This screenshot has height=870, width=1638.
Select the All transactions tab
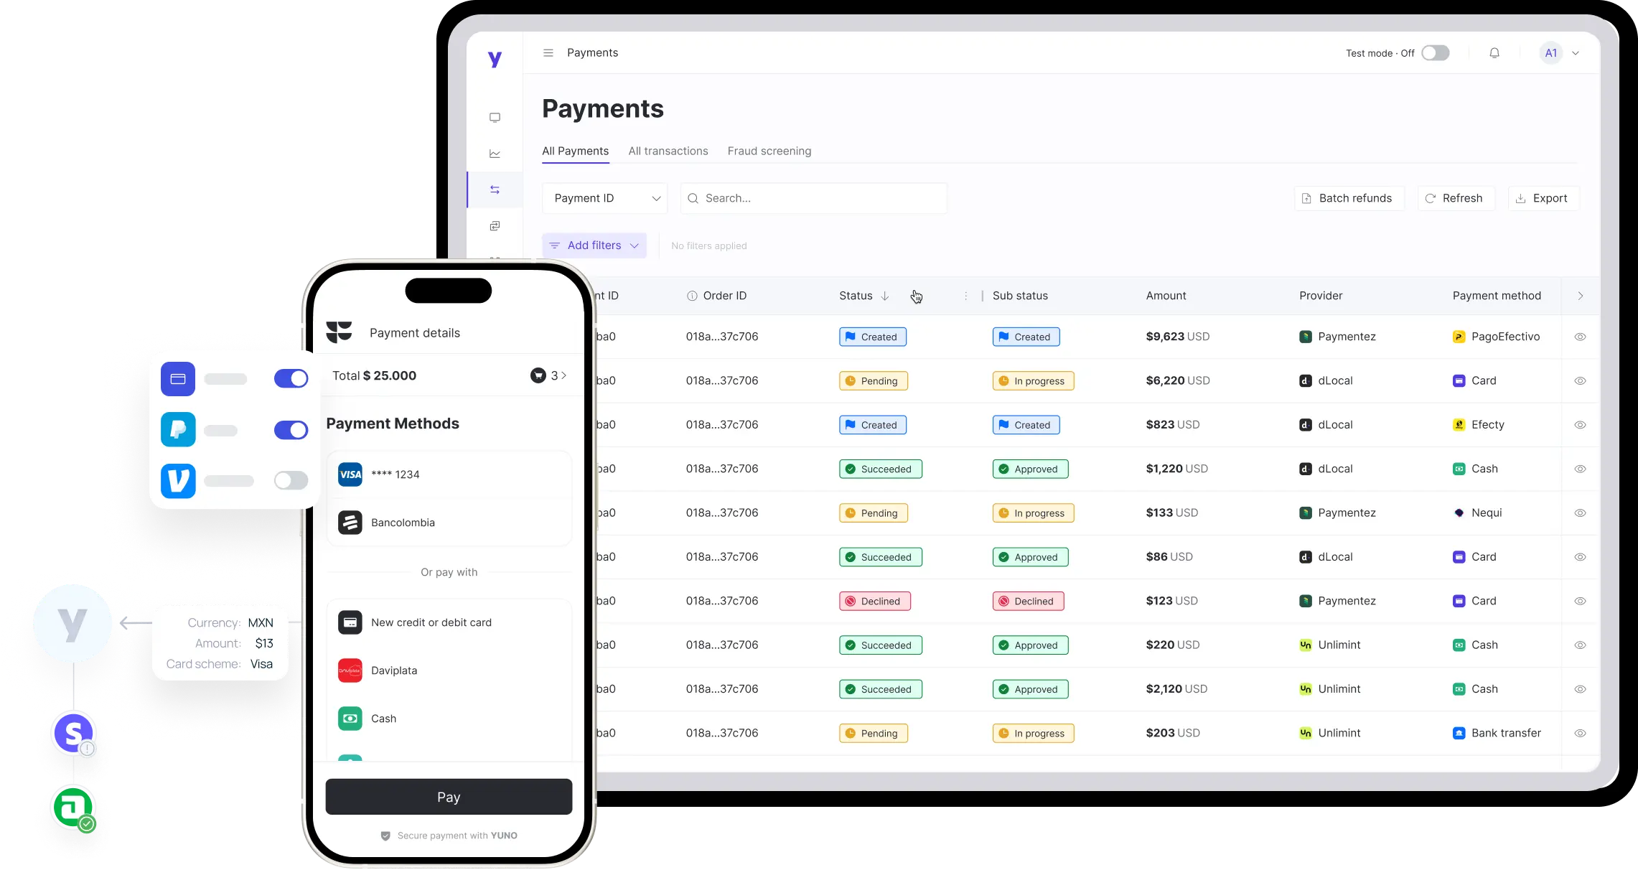(668, 151)
